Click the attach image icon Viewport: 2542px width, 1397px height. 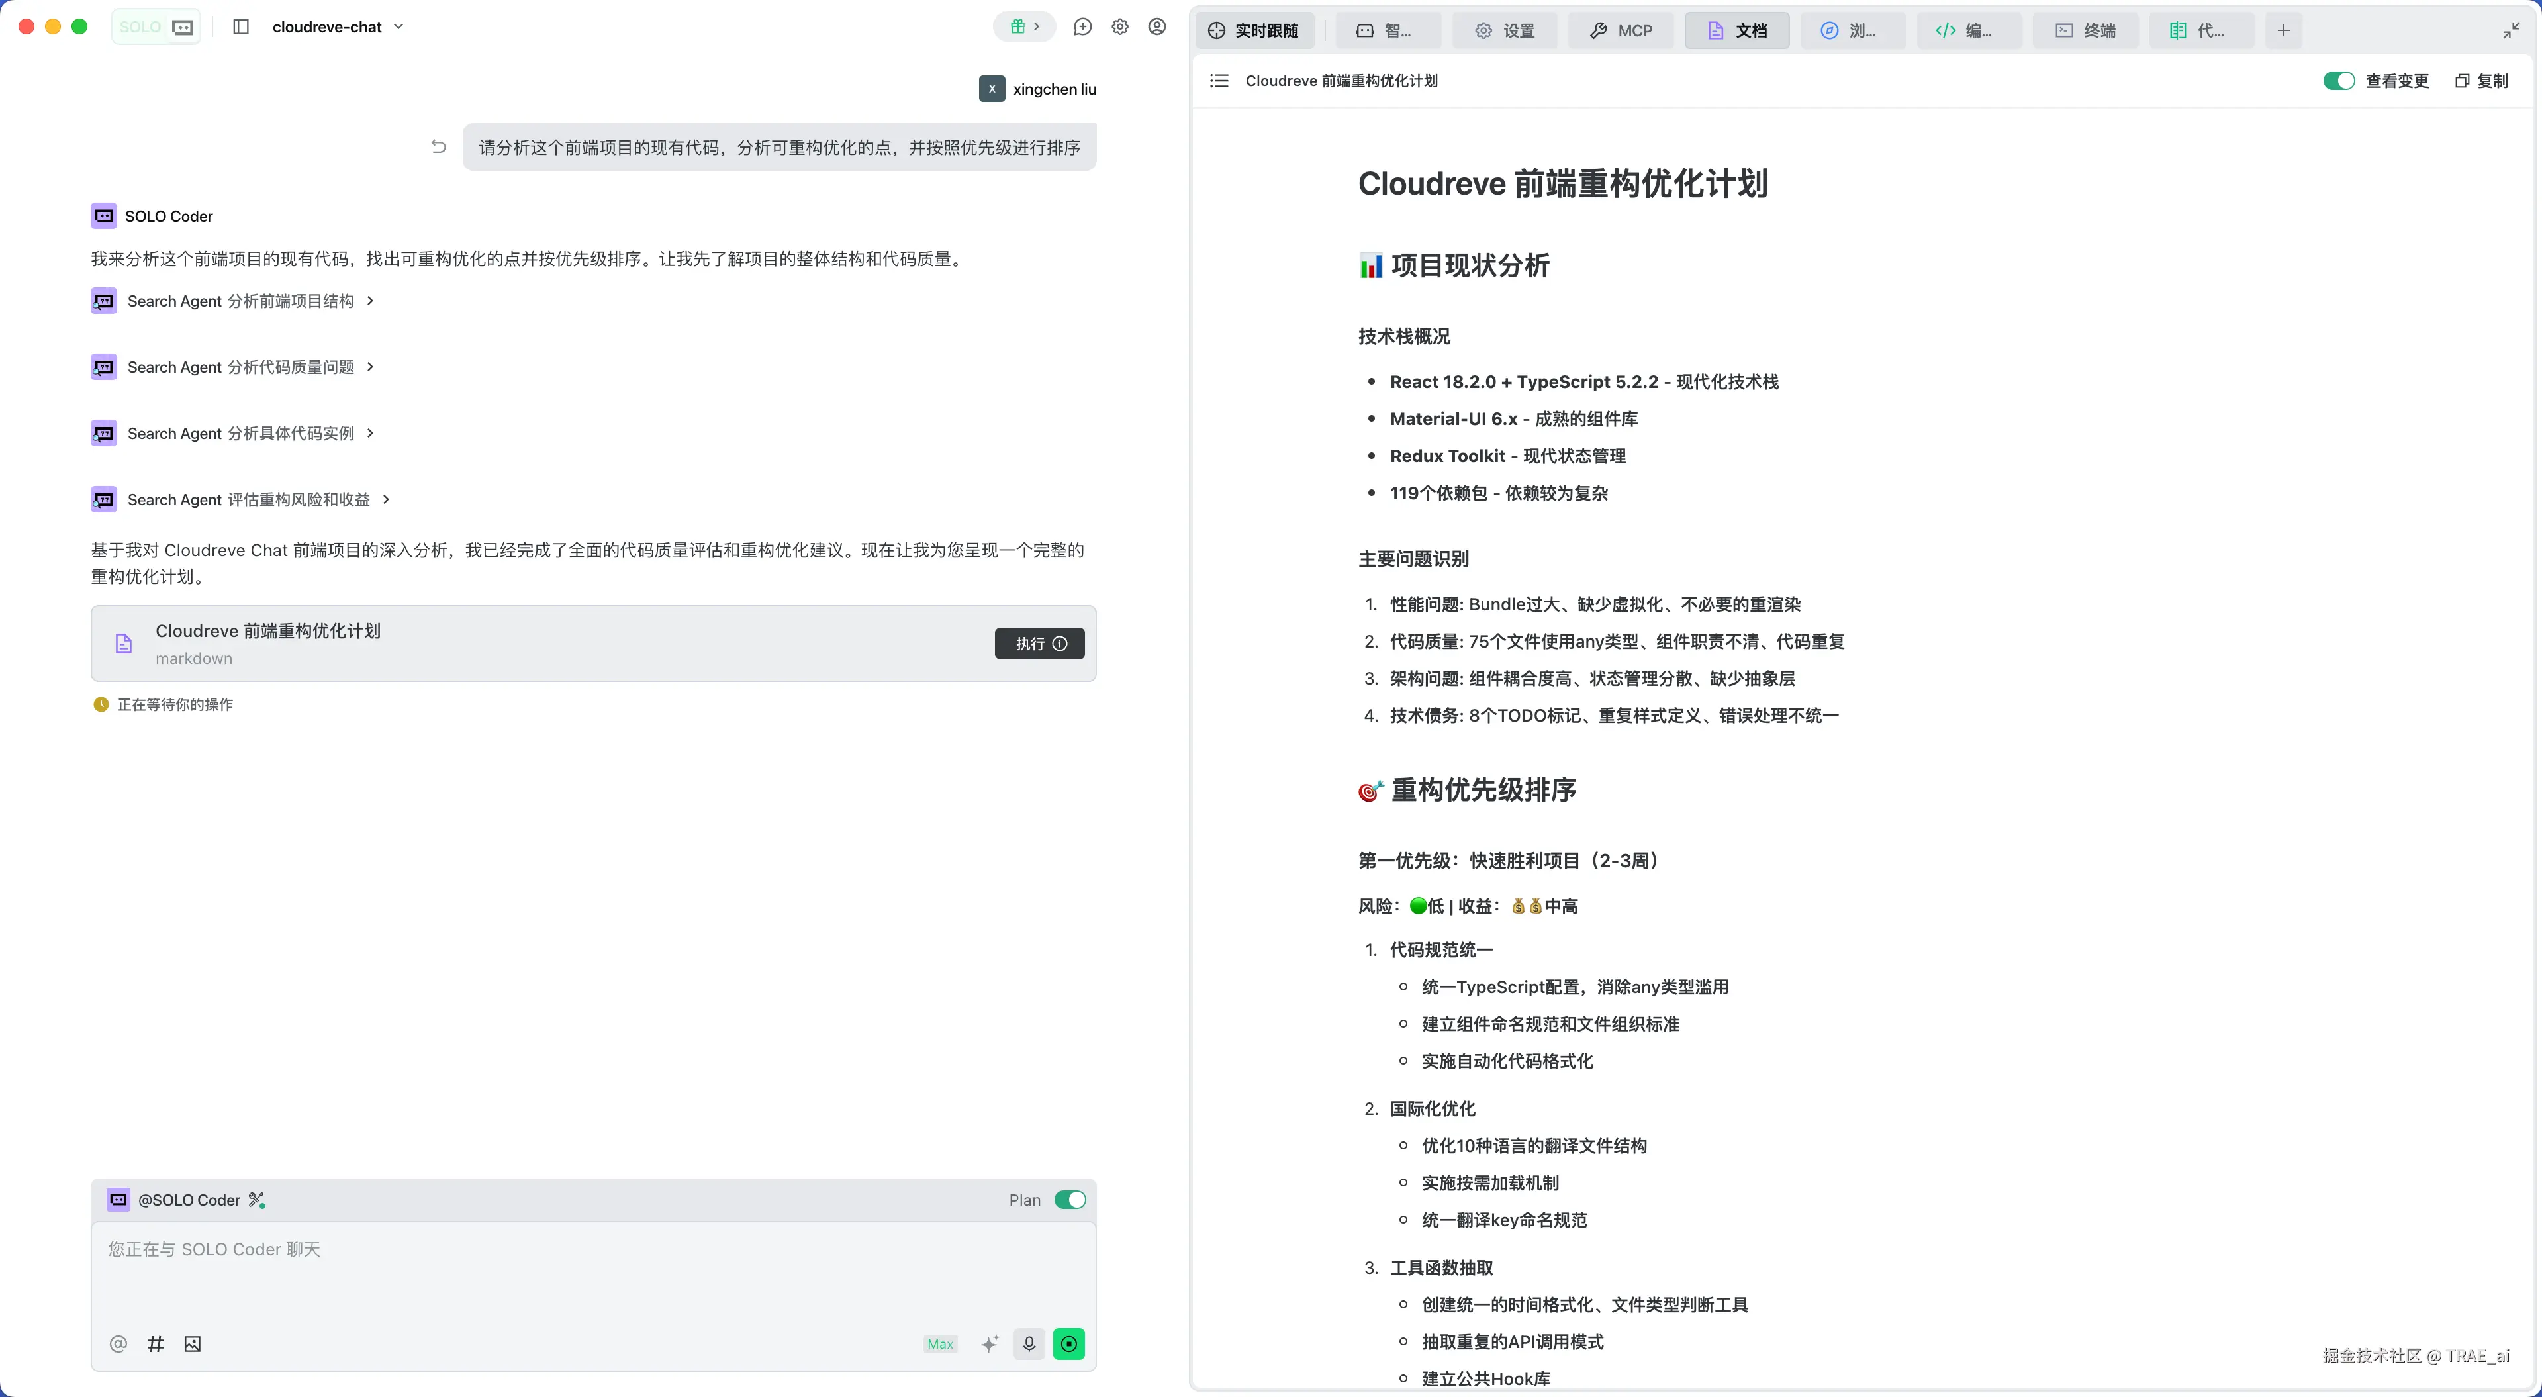(x=193, y=1343)
